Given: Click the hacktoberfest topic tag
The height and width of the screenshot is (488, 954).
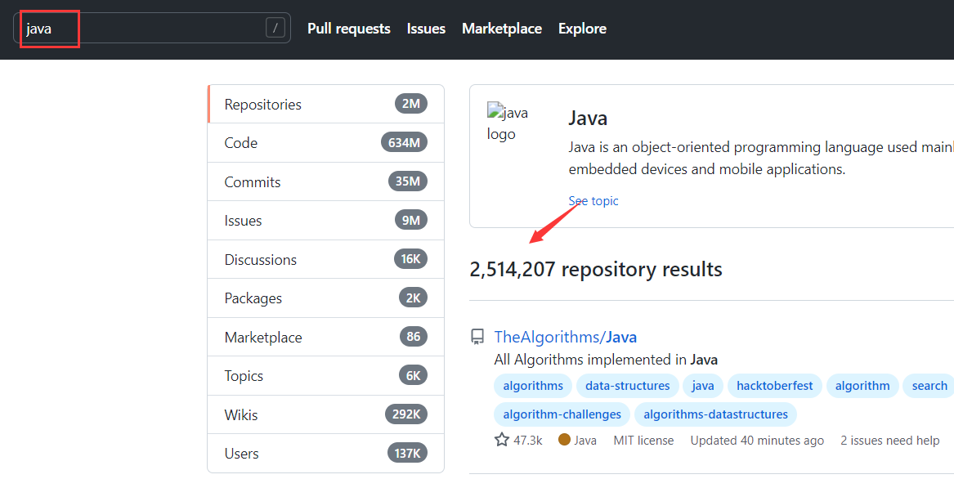Looking at the screenshot, I should point(774,386).
